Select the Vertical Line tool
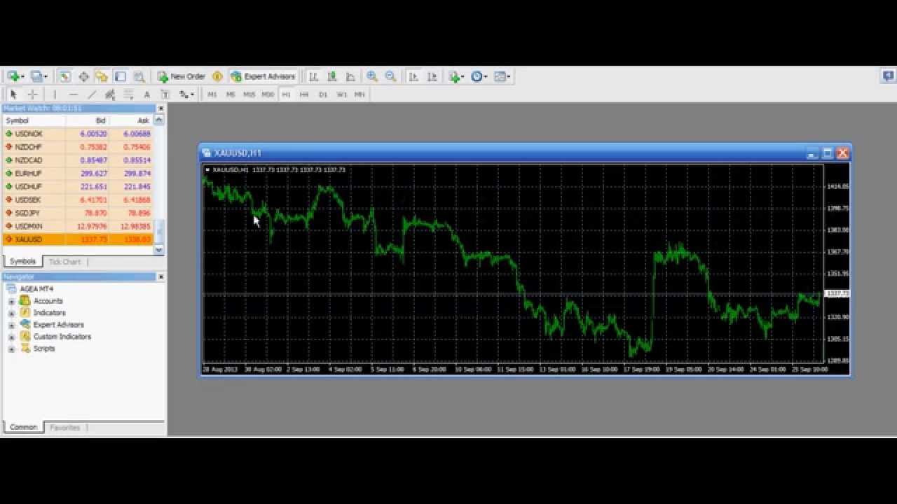The height and width of the screenshot is (504, 897). pos(55,94)
